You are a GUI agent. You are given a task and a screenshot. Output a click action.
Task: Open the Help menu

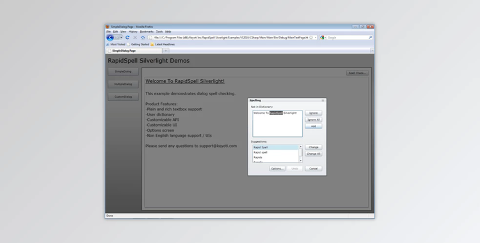[x=168, y=31]
